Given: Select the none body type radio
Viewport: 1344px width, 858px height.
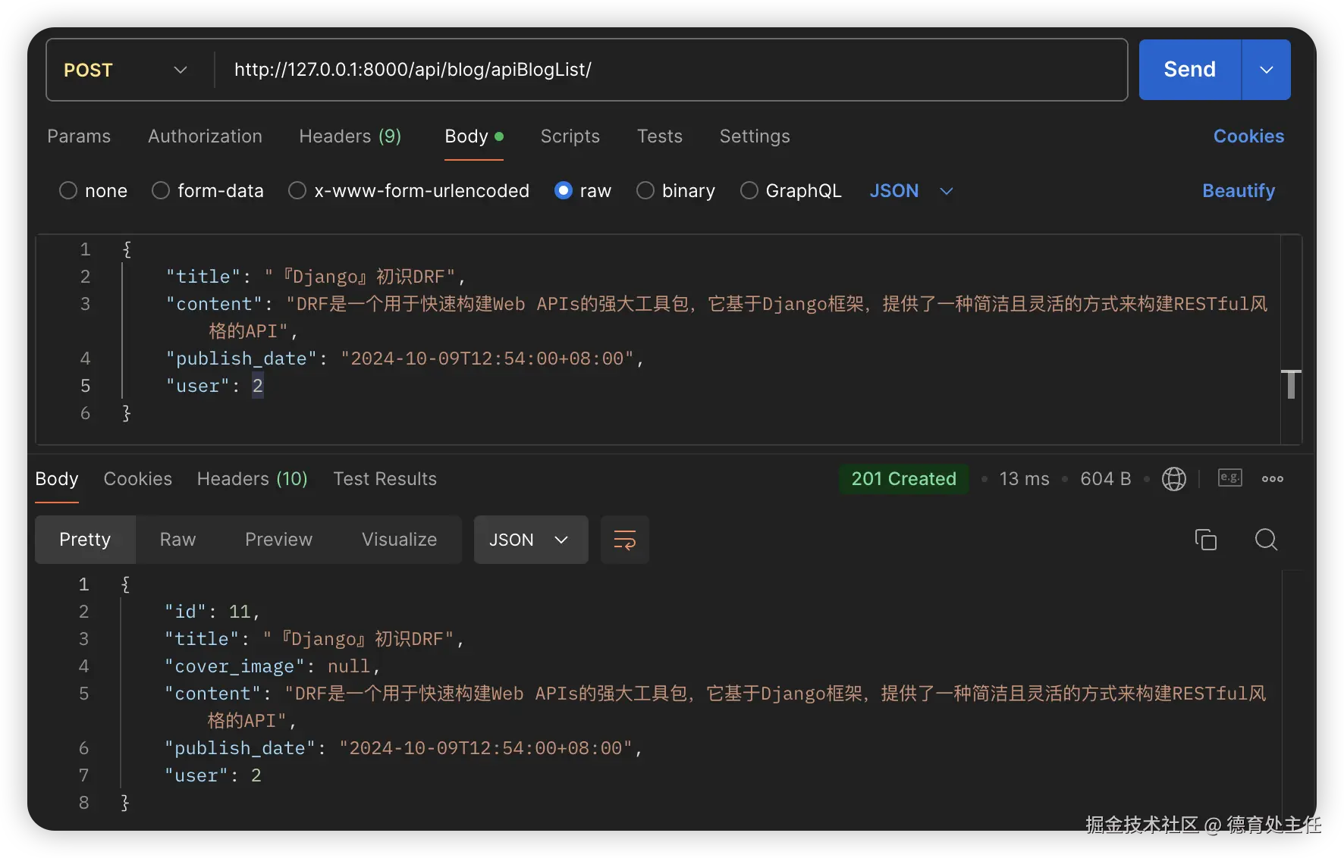Looking at the screenshot, I should pyautogui.click(x=68, y=190).
